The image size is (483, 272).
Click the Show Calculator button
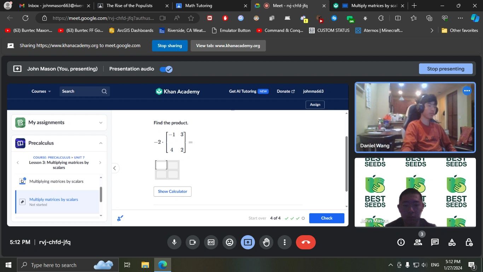click(x=172, y=191)
